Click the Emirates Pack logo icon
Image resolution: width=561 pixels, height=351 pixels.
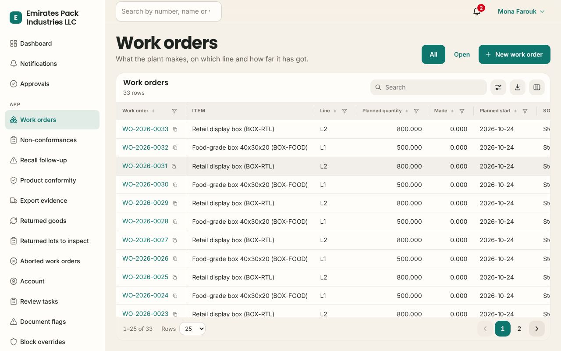16,18
